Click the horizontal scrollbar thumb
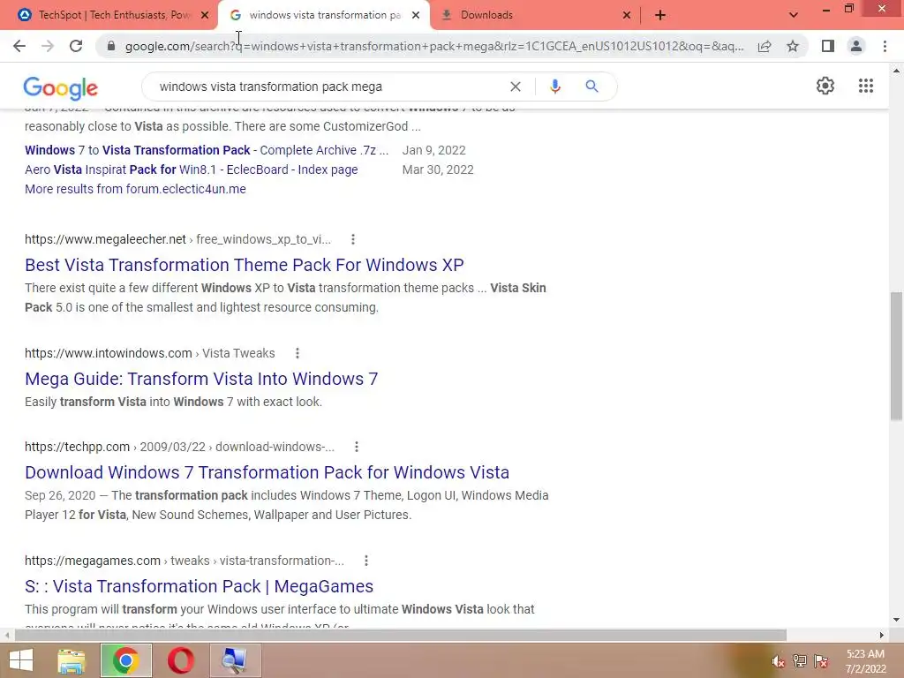904x678 pixels. (x=401, y=635)
